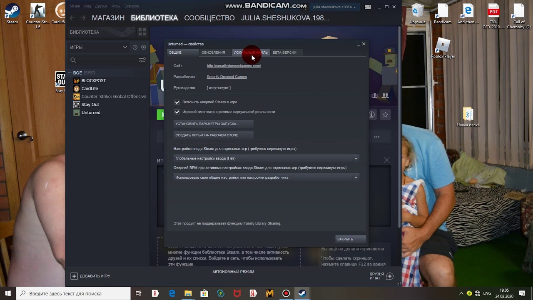Switch to ЛОКАЛЬНЫЕ ФАЙЛЫ tab
The image size is (533, 300).
[x=251, y=52]
